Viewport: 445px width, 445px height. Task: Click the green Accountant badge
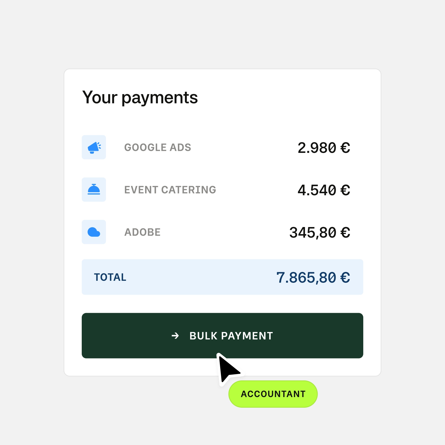[273, 394]
